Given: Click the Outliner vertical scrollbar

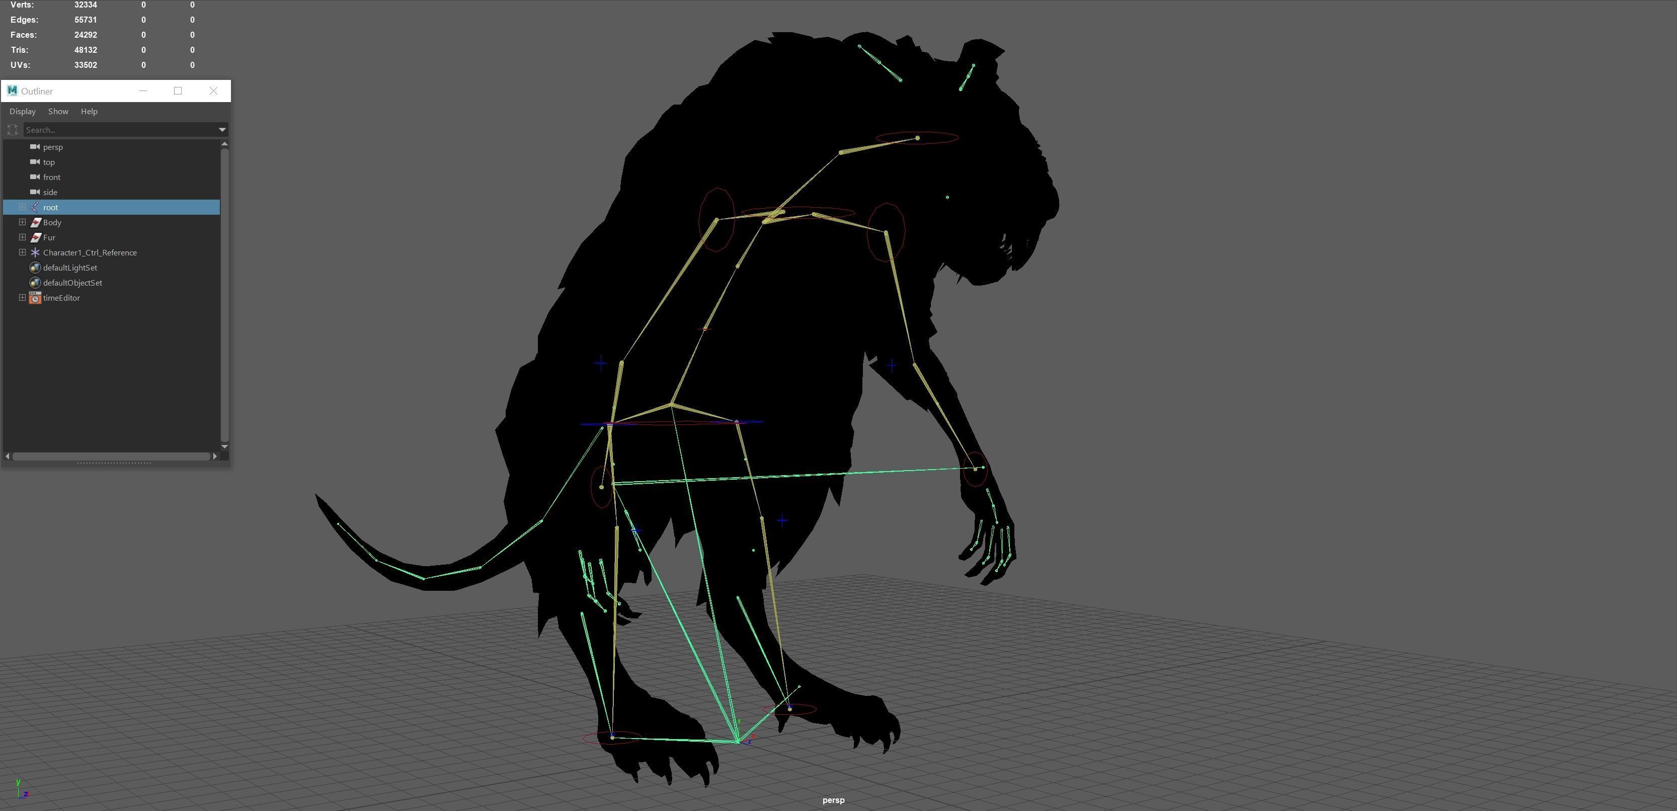Looking at the screenshot, I should [224, 295].
